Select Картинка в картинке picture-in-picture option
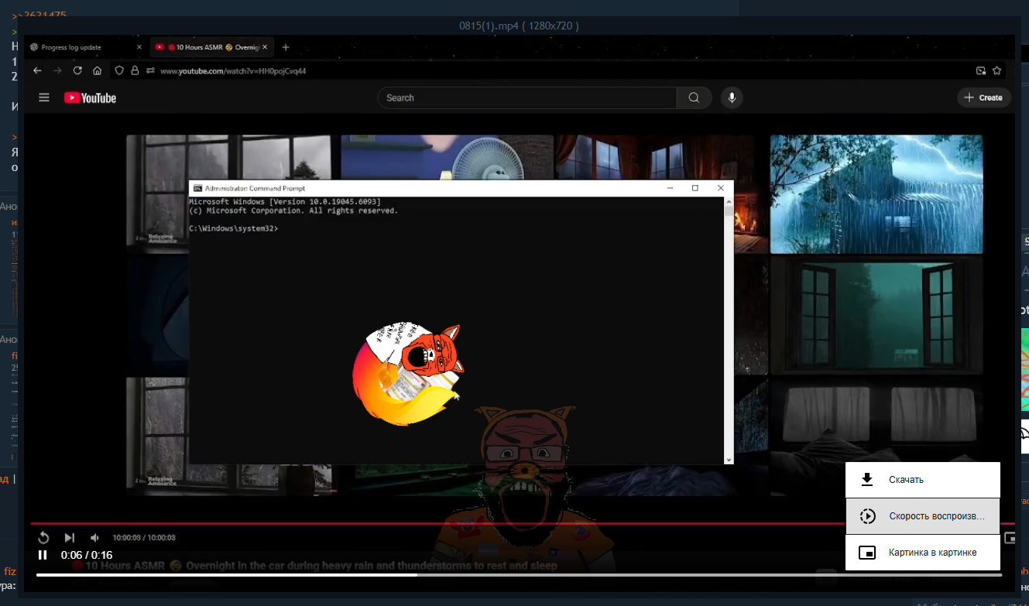This screenshot has width=1029, height=606. [923, 553]
